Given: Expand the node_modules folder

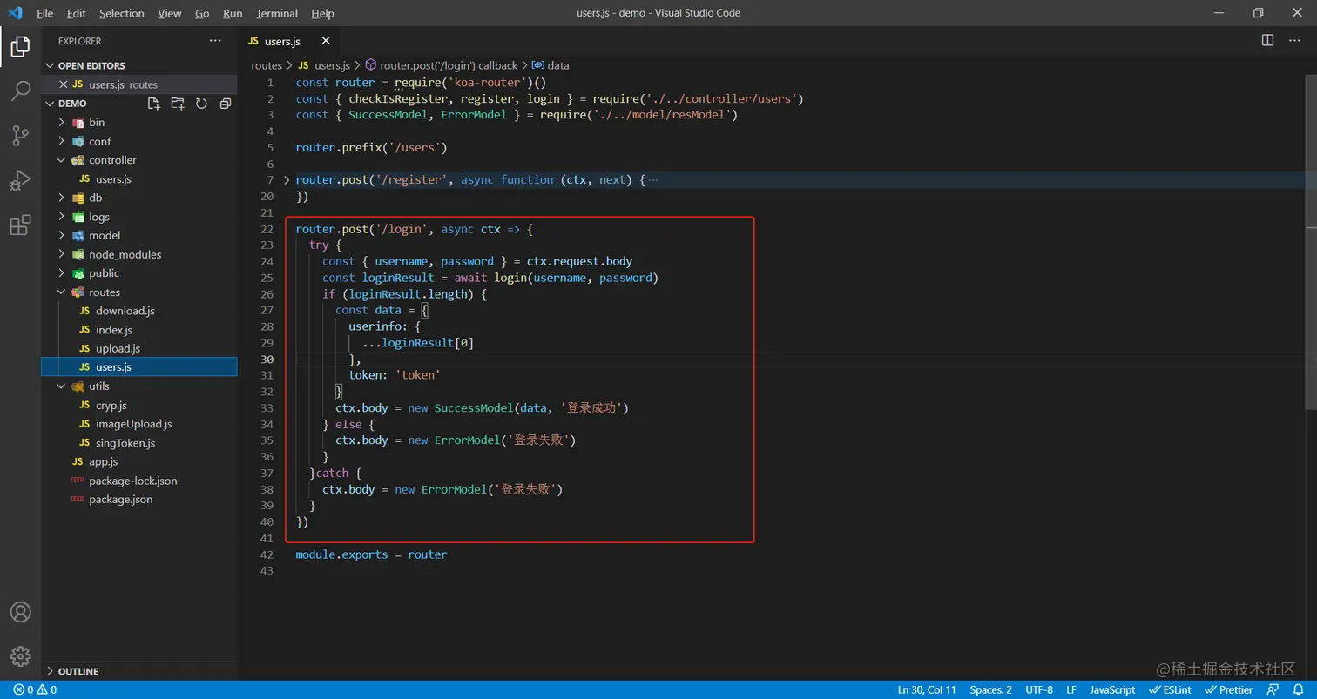Looking at the screenshot, I should tap(61, 254).
